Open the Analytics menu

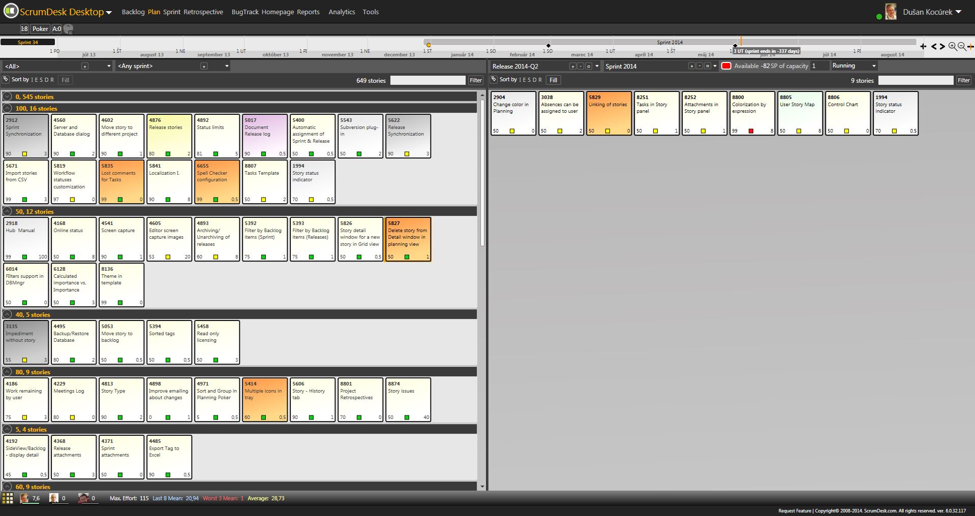click(342, 12)
